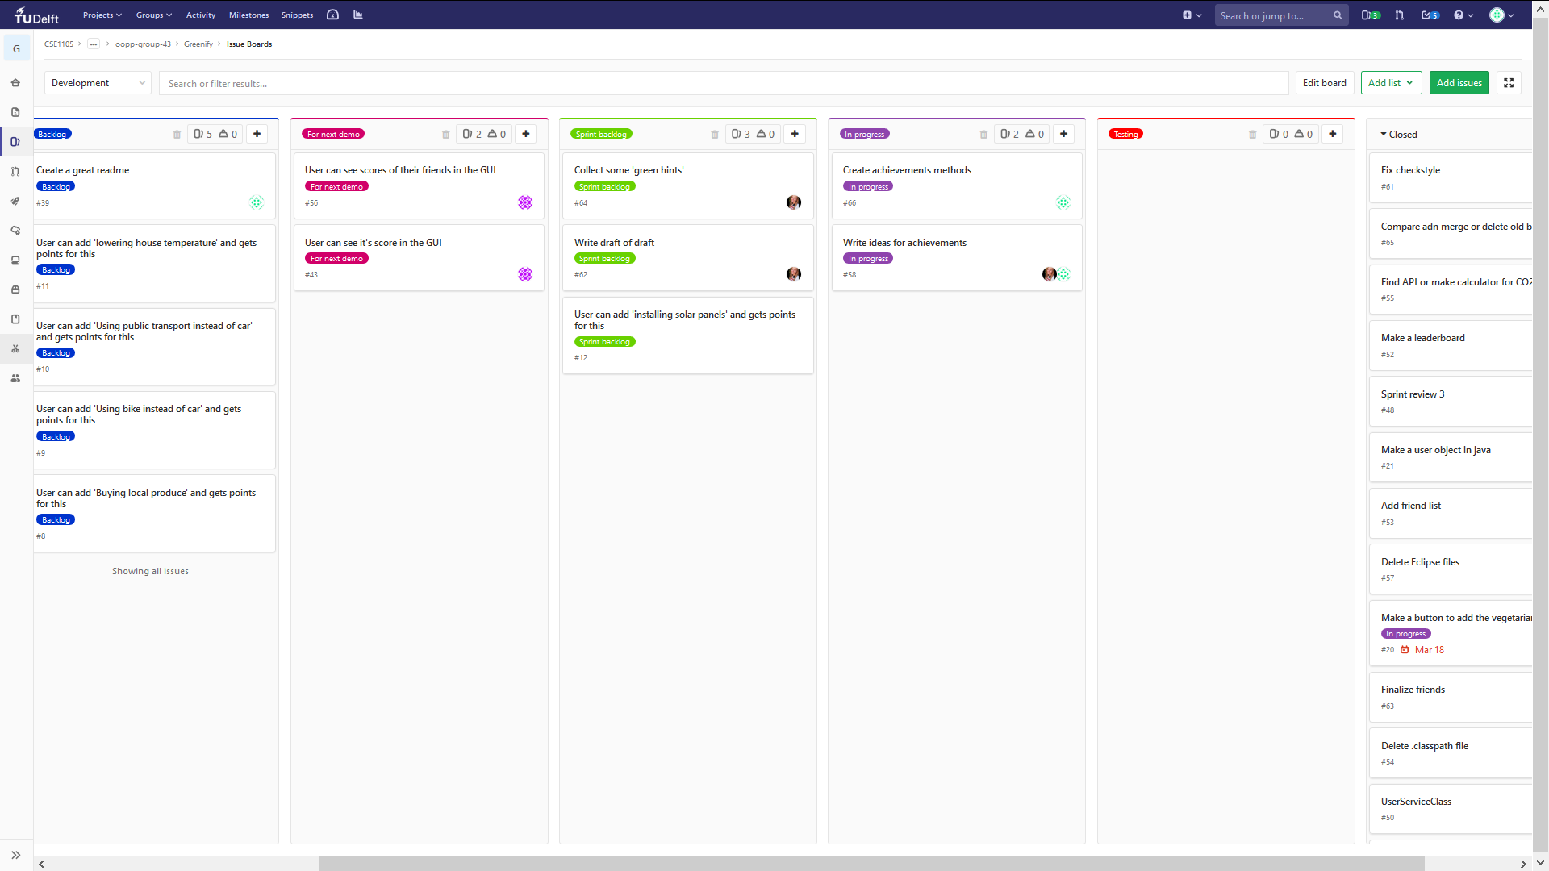Click the top-bar issues icon with badge 3
Image resolution: width=1549 pixels, height=871 pixels.
point(1370,15)
